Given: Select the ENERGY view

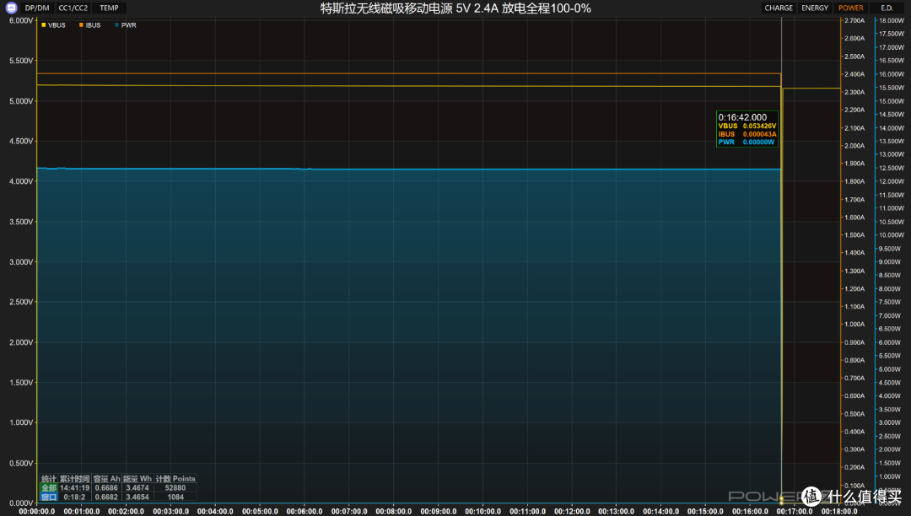Looking at the screenshot, I should tap(815, 8).
